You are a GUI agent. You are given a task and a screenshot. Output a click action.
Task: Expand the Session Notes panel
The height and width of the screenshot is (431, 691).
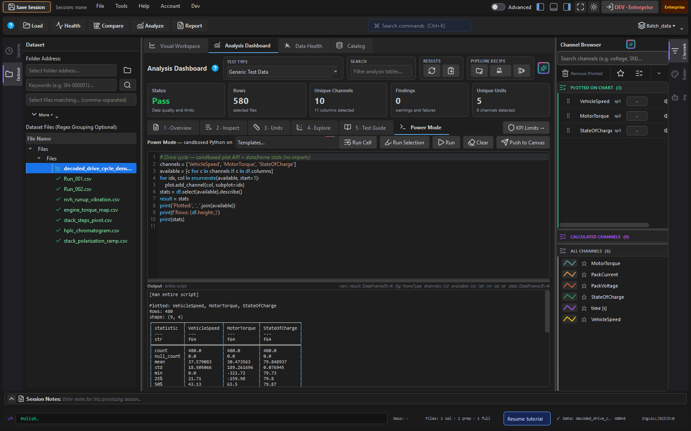coord(12,399)
